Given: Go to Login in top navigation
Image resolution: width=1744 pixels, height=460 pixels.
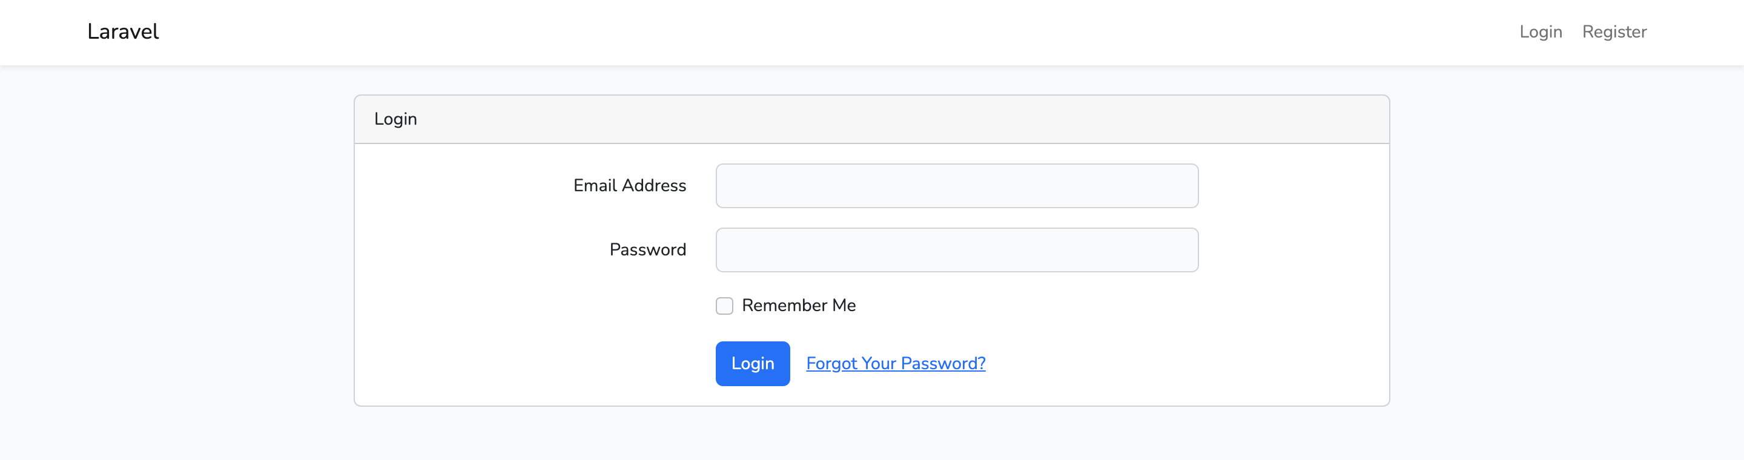Looking at the screenshot, I should click(1540, 32).
